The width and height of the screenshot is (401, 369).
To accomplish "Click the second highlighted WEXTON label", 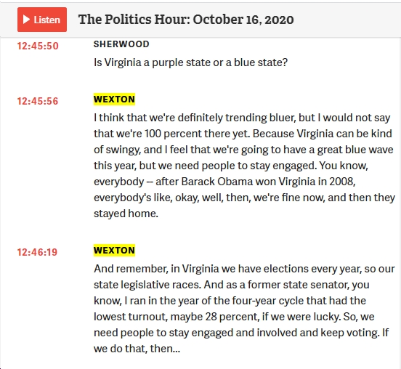I will pyautogui.click(x=114, y=251).
